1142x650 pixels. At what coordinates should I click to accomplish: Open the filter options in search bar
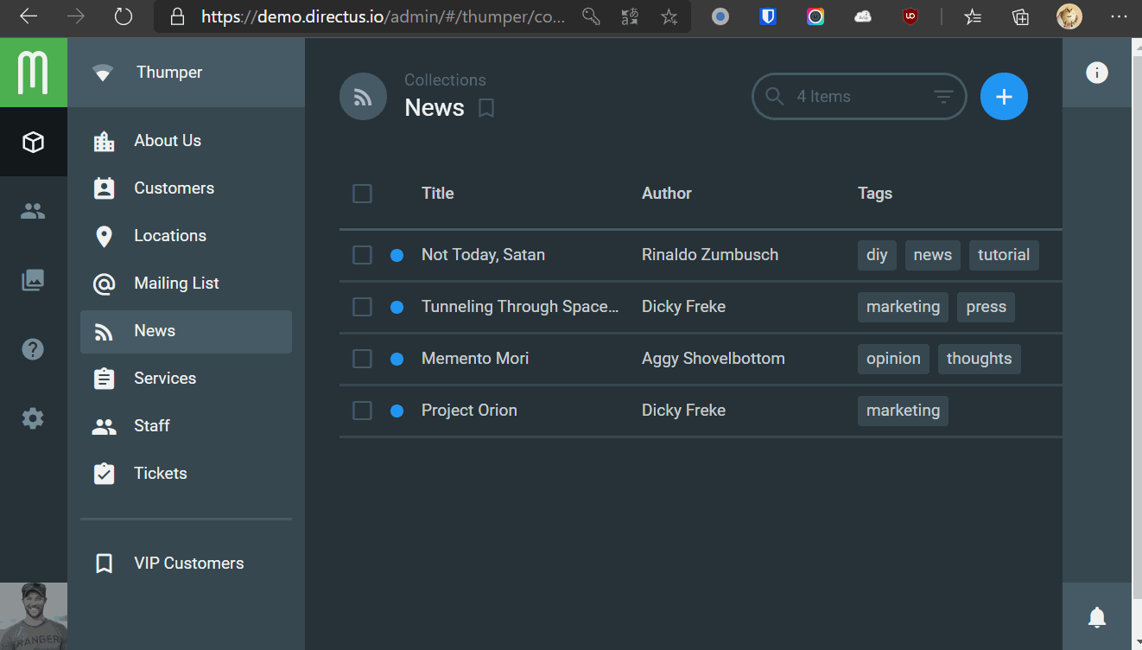pyautogui.click(x=944, y=97)
